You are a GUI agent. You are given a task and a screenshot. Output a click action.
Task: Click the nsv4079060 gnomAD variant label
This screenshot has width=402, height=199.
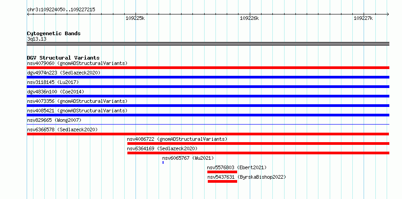pyautogui.click(x=77, y=63)
